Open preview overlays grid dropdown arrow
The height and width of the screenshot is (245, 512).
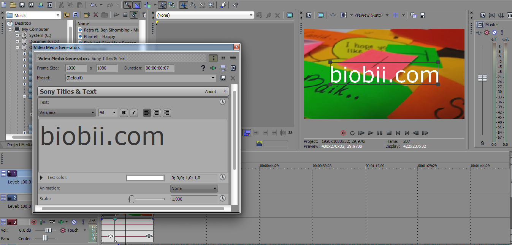(x=403, y=15)
